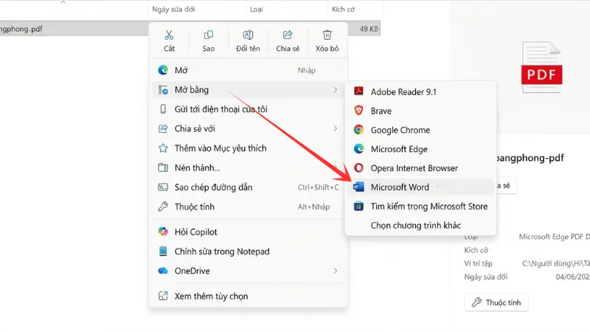Click the Ctrl+Shift+C shortcut text
The width and height of the screenshot is (590, 332).
coord(318,187)
